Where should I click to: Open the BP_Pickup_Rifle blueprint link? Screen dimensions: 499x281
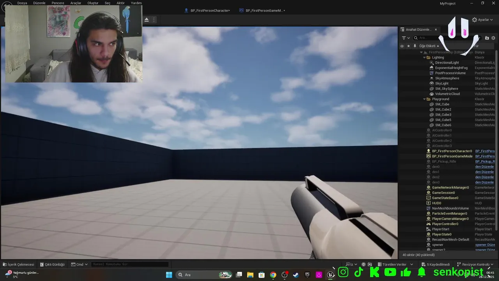pyautogui.click(x=485, y=162)
